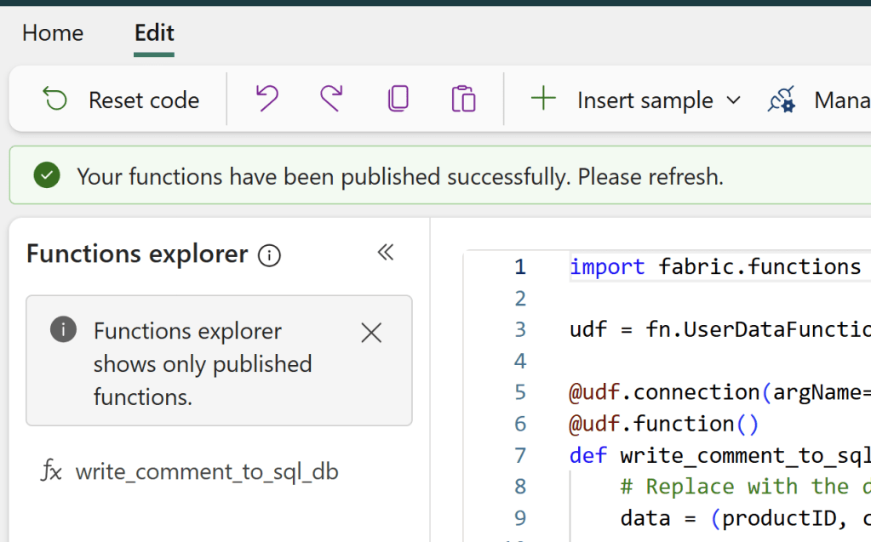Viewport: 871px width, 542px height.
Task: Click the Undo arrow icon
Action: click(267, 100)
